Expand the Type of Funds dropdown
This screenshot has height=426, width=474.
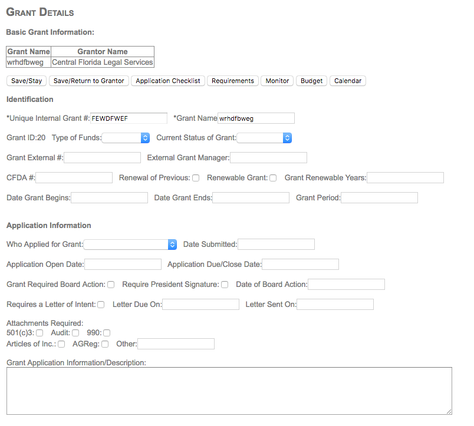126,138
